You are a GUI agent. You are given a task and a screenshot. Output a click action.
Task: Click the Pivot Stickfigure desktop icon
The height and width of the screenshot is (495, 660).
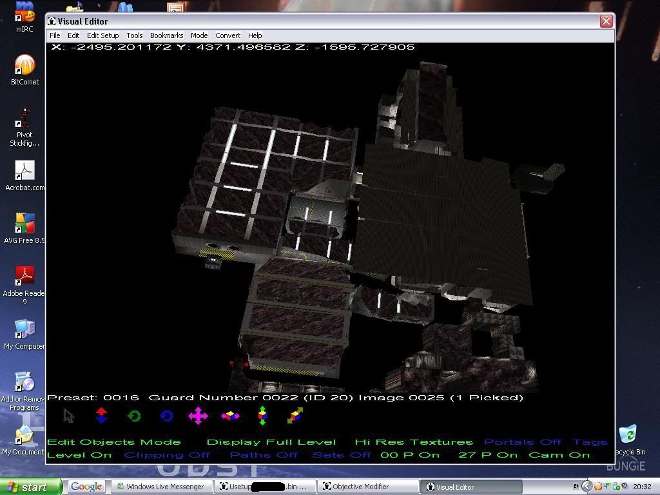click(x=24, y=127)
